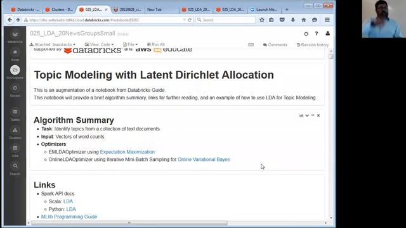
Task: Open the chat bubble toolbar icon
Action: (315, 20)
